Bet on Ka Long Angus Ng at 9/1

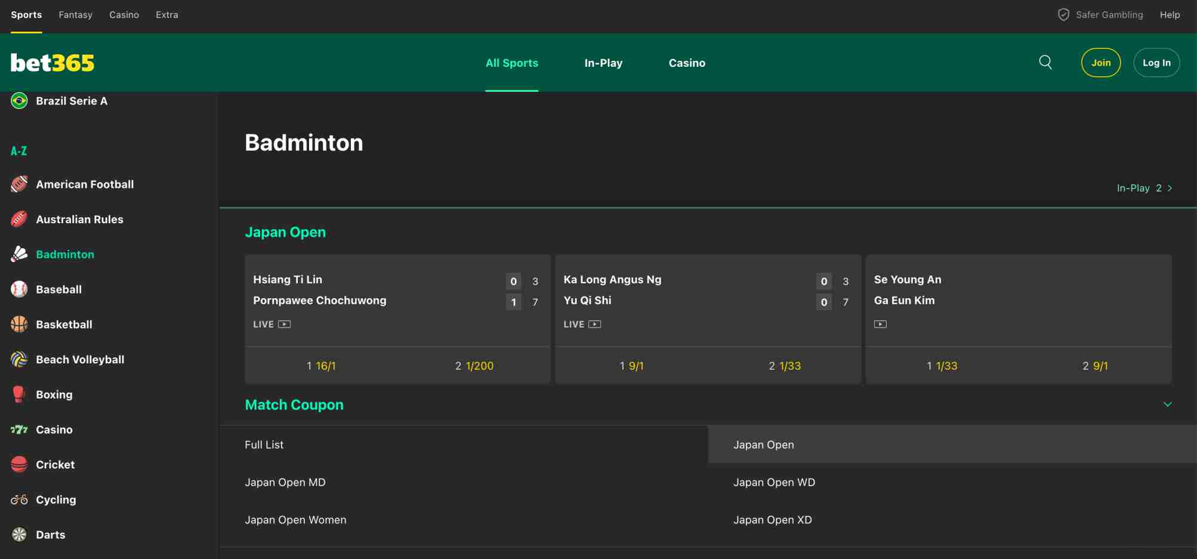point(632,366)
